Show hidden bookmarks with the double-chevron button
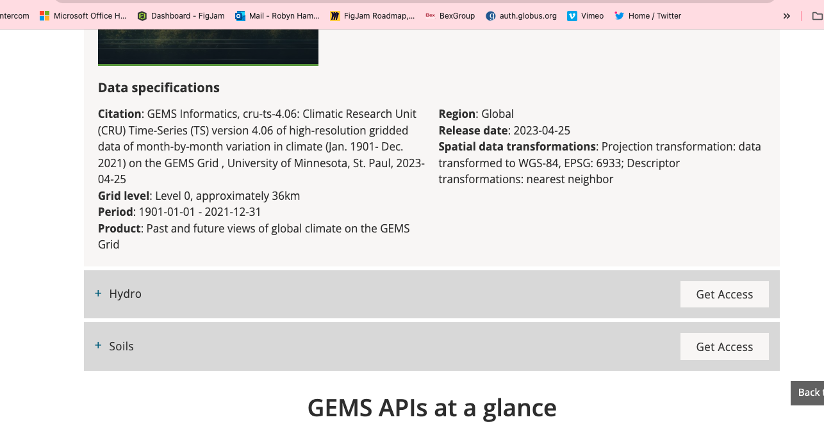 (786, 16)
